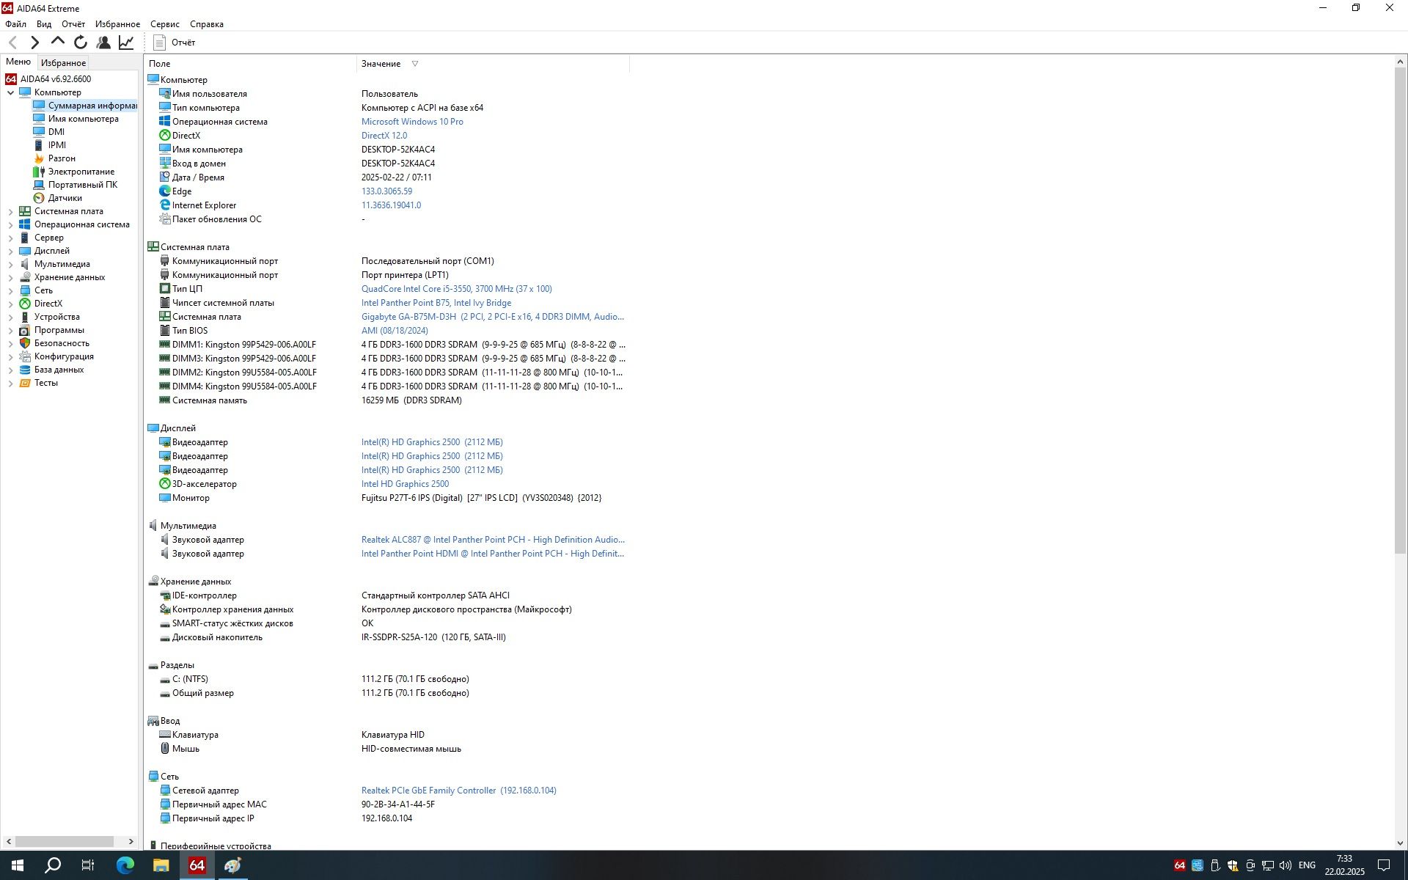Open Realtek PCIe GbE Family Controller link
Viewport: 1408px width, 880px height.
(x=458, y=791)
